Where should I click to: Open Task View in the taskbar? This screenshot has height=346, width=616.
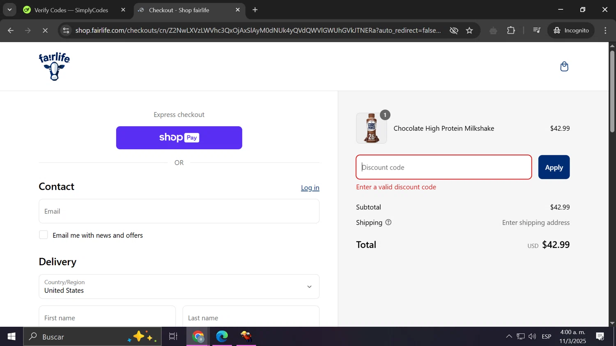pos(173,337)
